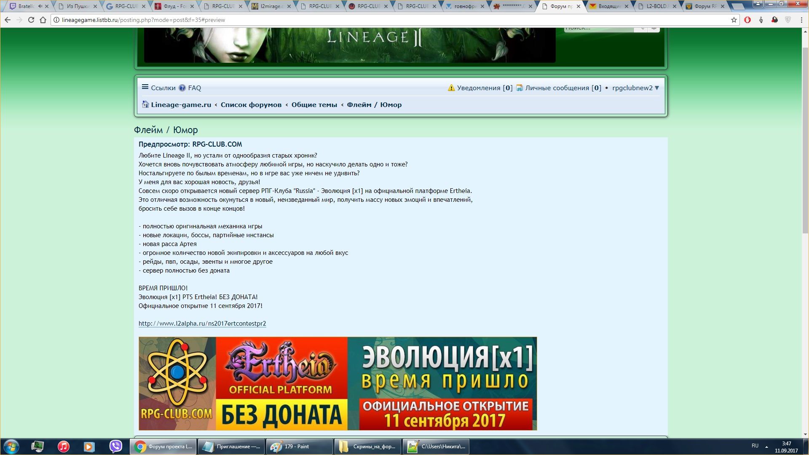Open FAQ with the question icon
The width and height of the screenshot is (809, 455).
pos(182,88)
